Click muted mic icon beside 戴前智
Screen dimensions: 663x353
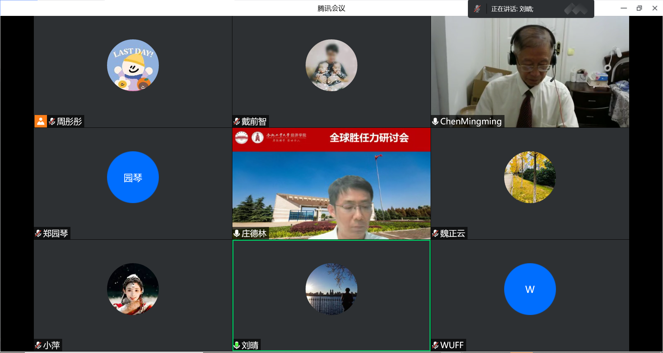pyautogui.click(x=237, y=122)
